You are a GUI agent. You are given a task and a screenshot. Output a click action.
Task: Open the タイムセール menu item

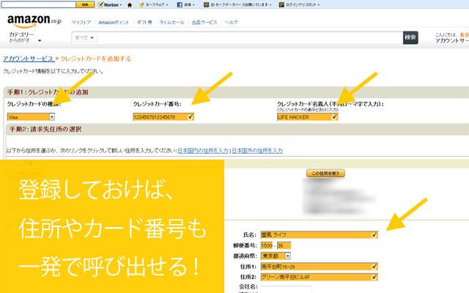(172, 22)
